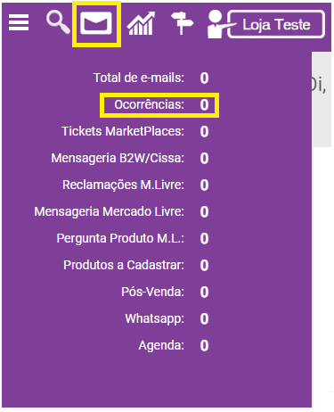The image size is (334, 412).
Task: Click the Total de e-mails count
Action: [x=204, y=78]
